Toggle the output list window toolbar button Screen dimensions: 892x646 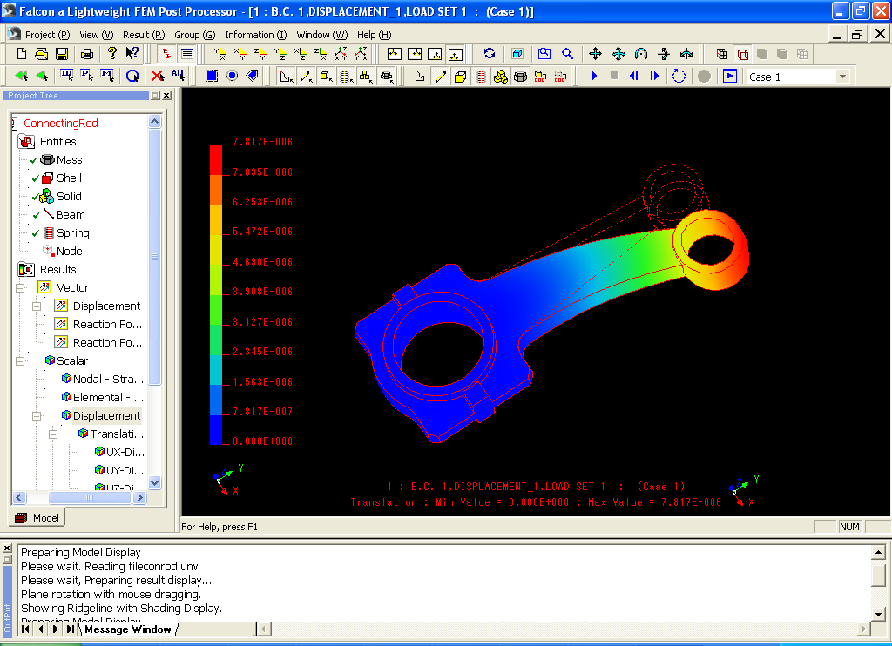click(x=186, y=54)
